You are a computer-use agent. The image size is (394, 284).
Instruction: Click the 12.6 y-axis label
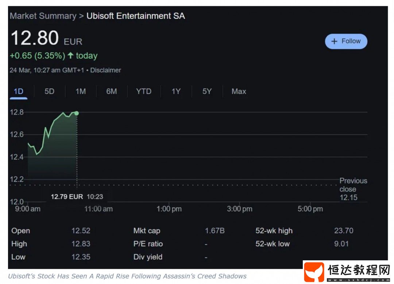tap(16, 134)
